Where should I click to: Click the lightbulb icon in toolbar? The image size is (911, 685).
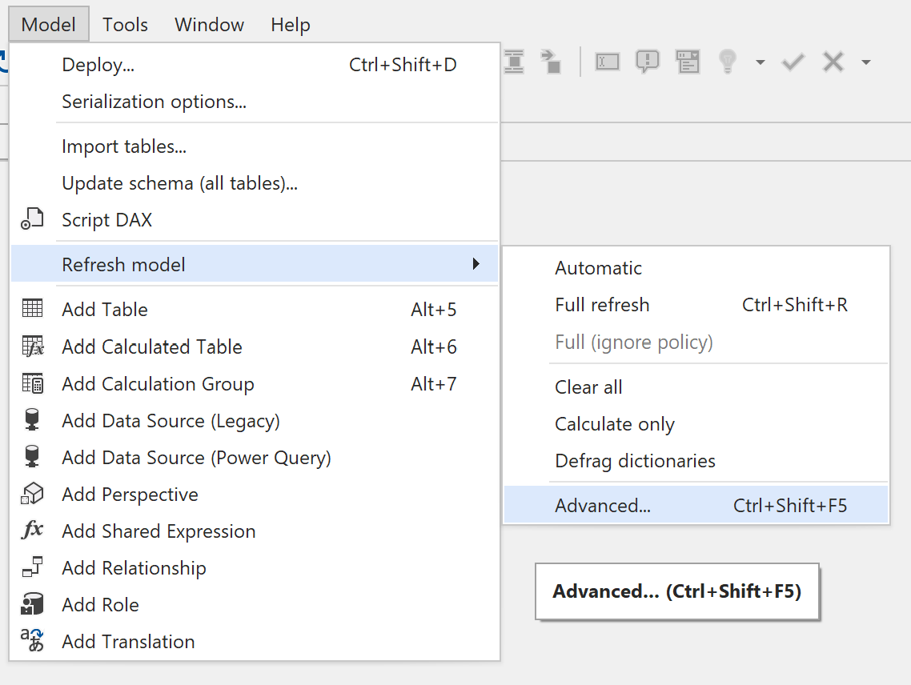[727, 62]
